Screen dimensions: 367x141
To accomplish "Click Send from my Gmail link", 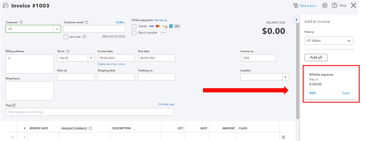I will [x=114, y=36].
